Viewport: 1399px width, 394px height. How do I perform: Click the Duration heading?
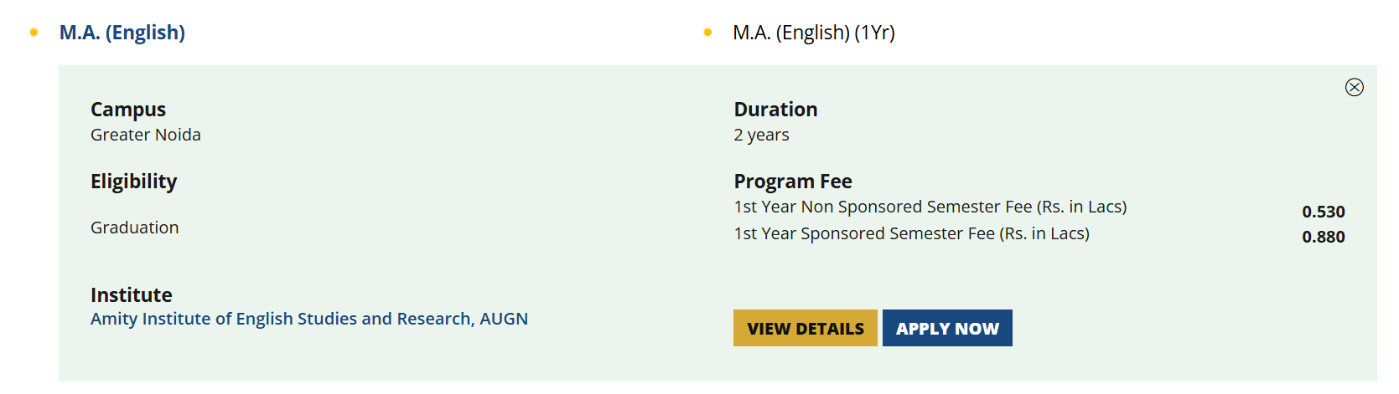(x=775, y=110)
